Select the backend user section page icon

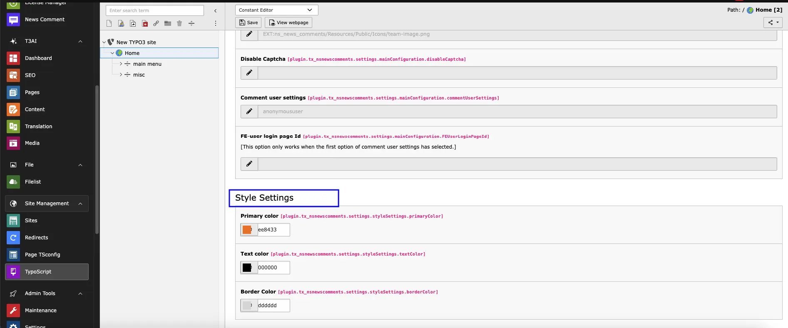tap(121, 23)
